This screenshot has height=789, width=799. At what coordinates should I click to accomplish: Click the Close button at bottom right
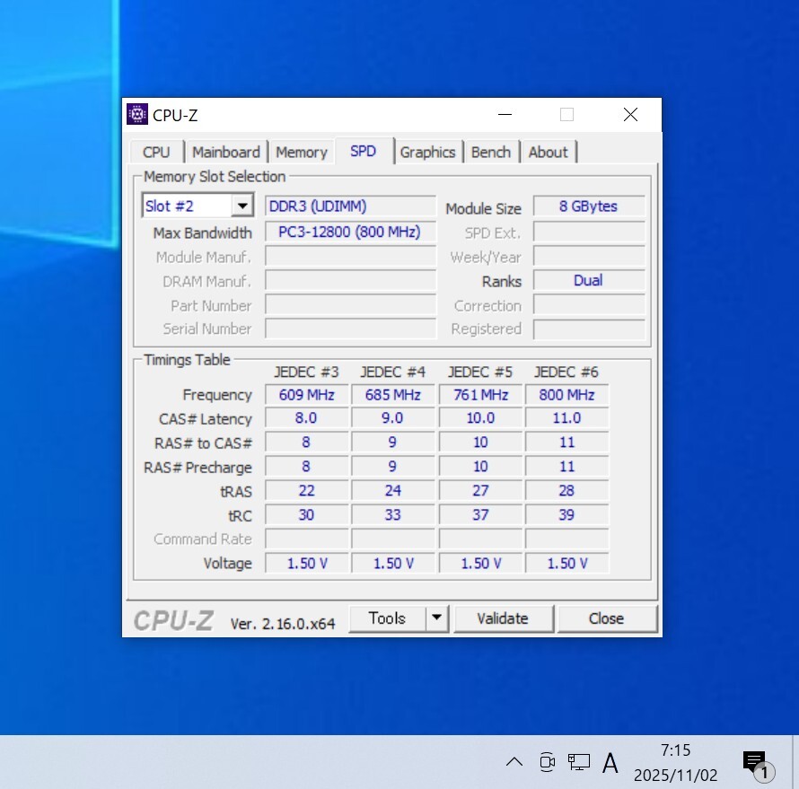[x=606, y=618]
